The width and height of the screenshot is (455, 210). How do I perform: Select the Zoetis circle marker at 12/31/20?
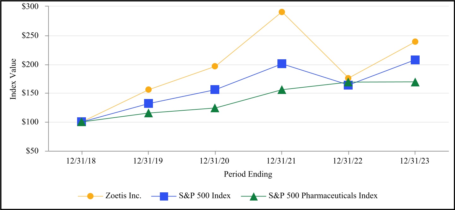point(215,66)
